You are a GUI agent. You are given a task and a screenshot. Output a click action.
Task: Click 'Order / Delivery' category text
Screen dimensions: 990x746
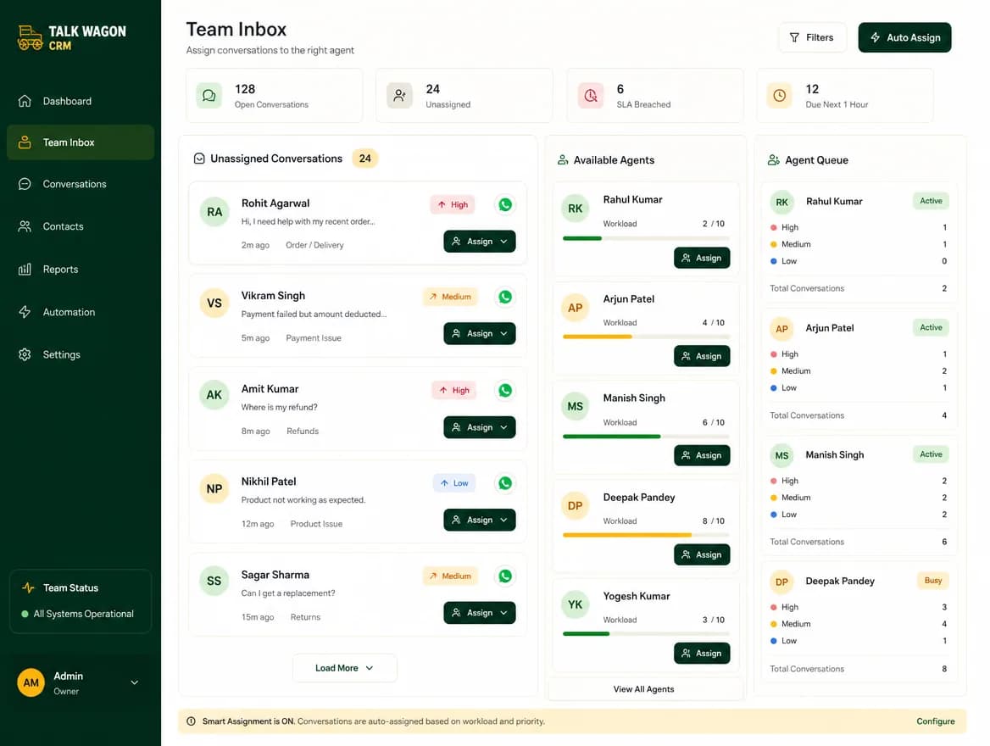tap(314, 245)
